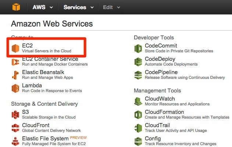
Task: Click 'Release Software using Continuous Delivery' text
Action: pos(185,77)
